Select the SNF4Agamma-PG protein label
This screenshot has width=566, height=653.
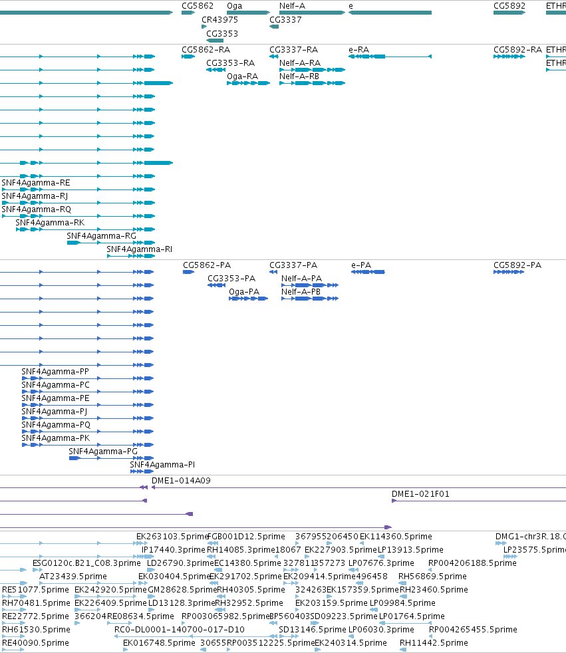103,452
